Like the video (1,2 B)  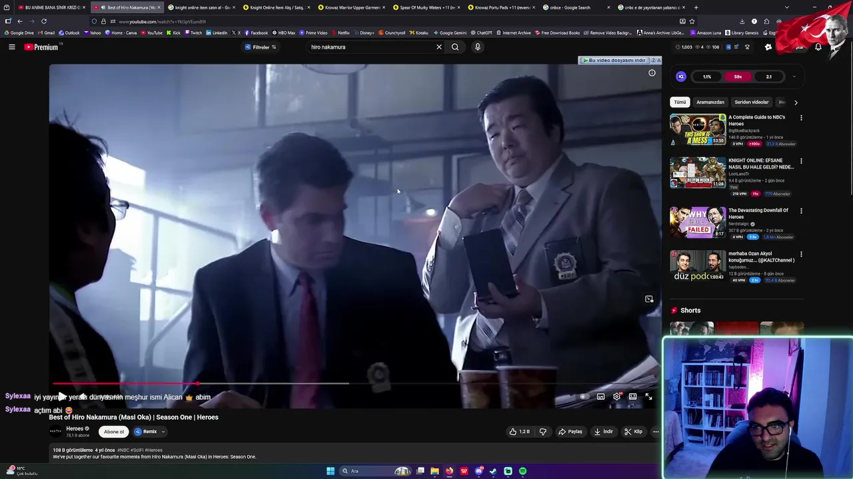coord(520,432)
